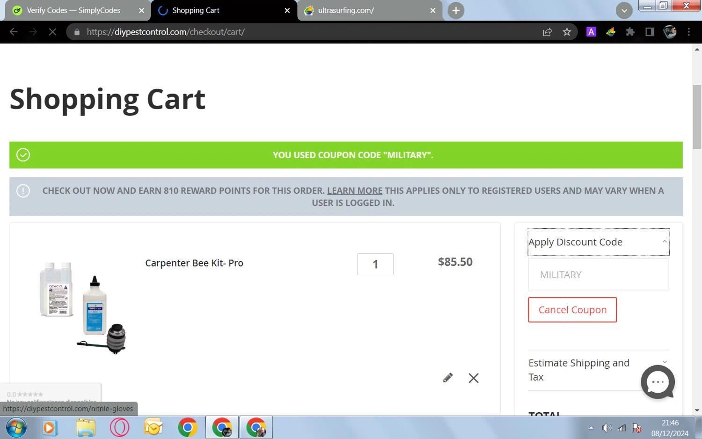Open the Extensions puzzle piece menu
The width and height of the screenshot is (702, 439).
click(630, 32)
